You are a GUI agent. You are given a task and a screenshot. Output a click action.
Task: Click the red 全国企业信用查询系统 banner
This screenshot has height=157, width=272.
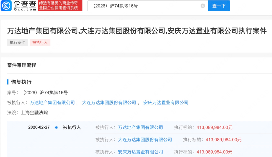60,6
